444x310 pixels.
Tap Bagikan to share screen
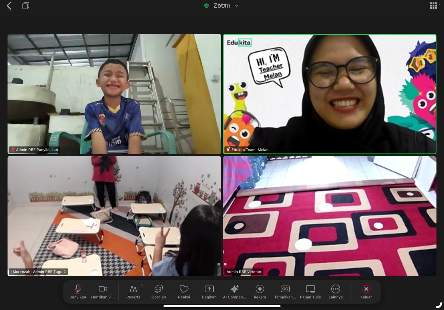pyautogui.click(x=209, y=292)
